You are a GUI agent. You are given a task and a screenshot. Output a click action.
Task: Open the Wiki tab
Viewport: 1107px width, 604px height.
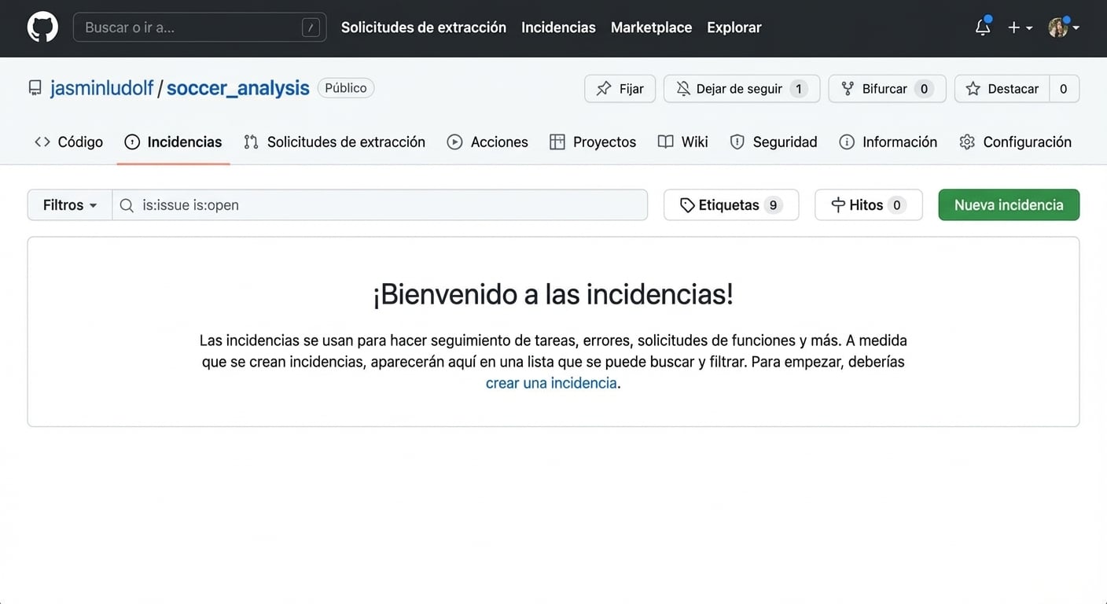(x=682, y=142)
